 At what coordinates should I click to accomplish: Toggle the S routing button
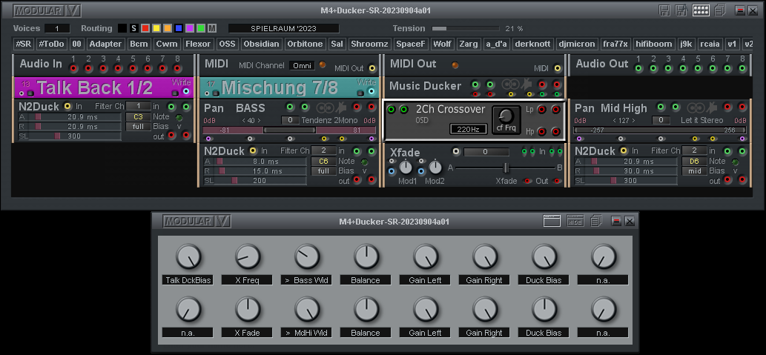134,28
